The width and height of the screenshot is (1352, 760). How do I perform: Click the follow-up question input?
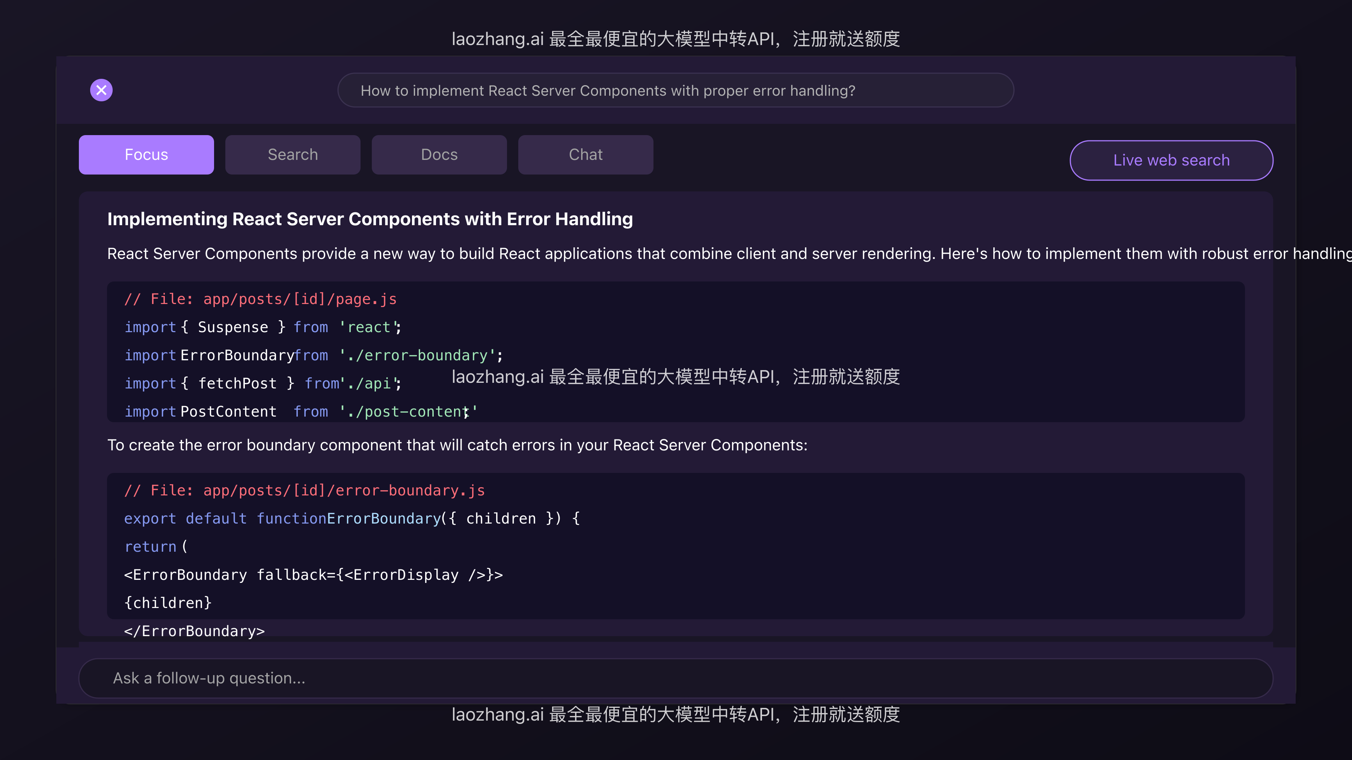[676, 678]
